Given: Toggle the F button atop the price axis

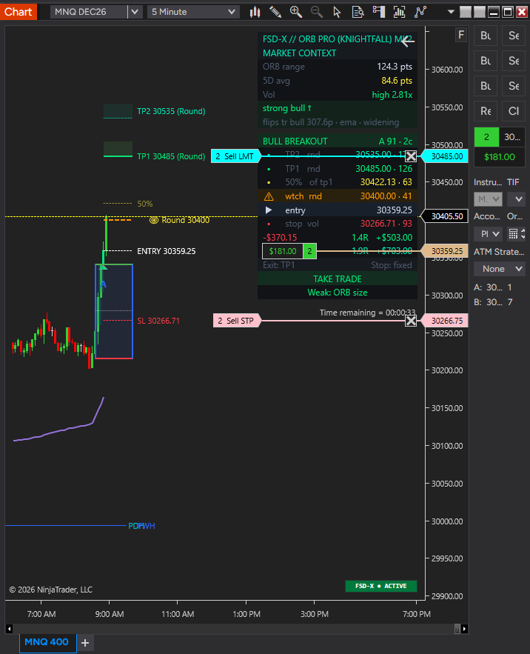Looking at the screenshot, I should (460, 35).
